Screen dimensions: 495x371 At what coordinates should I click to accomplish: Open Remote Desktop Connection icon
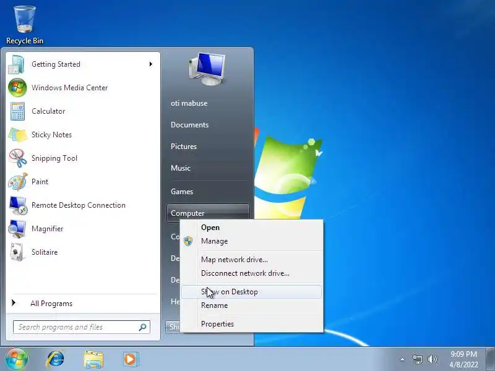18,205
